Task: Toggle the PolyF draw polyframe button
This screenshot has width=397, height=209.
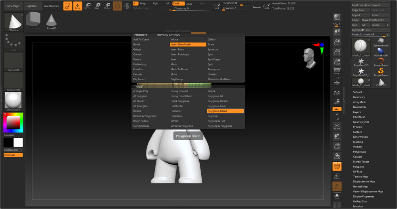Action: coord(337,166)
